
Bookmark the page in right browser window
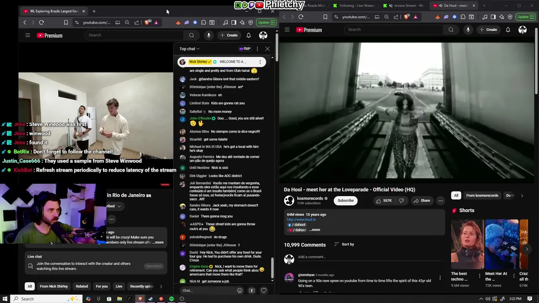[325, 17]
